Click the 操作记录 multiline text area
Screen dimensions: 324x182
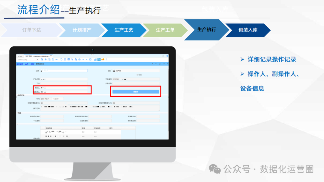100,108
